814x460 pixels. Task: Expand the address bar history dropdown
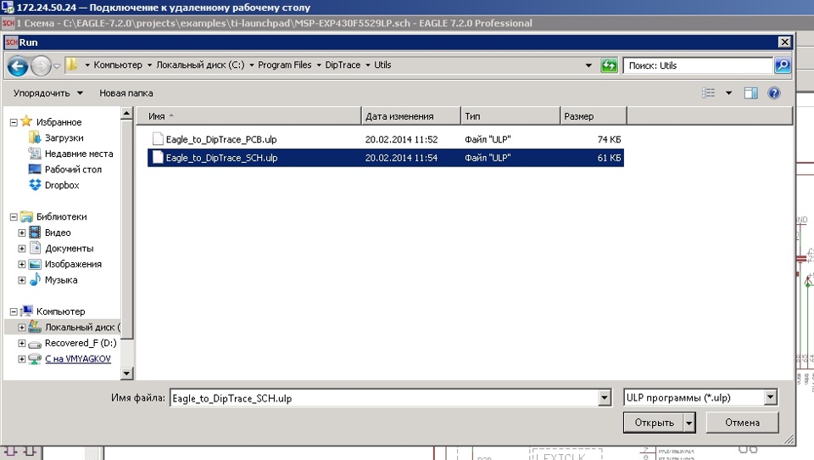point(588,65)
